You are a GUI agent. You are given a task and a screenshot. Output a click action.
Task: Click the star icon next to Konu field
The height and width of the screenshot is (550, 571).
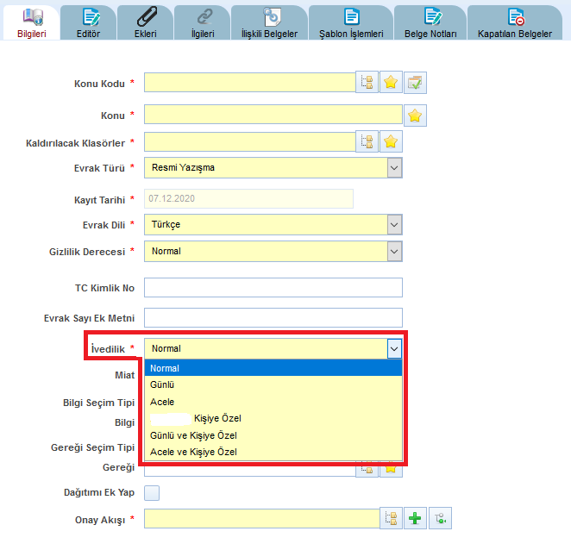(x=415, y=116)
